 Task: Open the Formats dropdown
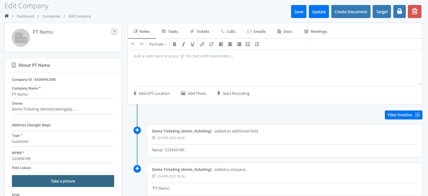click(158, 44)
